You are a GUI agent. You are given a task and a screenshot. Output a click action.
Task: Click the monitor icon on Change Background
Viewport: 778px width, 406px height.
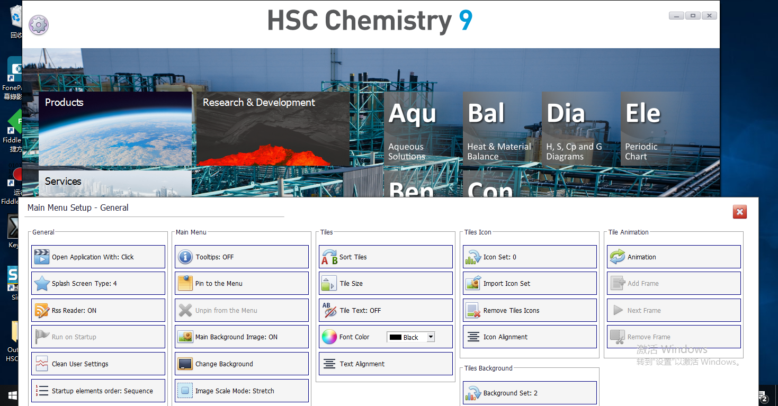click(x=185, y=364)
